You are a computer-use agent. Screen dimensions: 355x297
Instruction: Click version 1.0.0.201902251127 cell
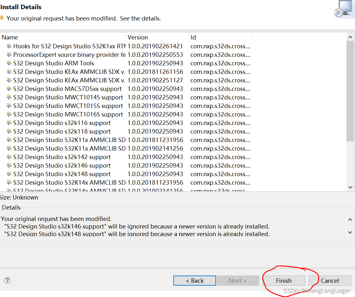[155, 80]
